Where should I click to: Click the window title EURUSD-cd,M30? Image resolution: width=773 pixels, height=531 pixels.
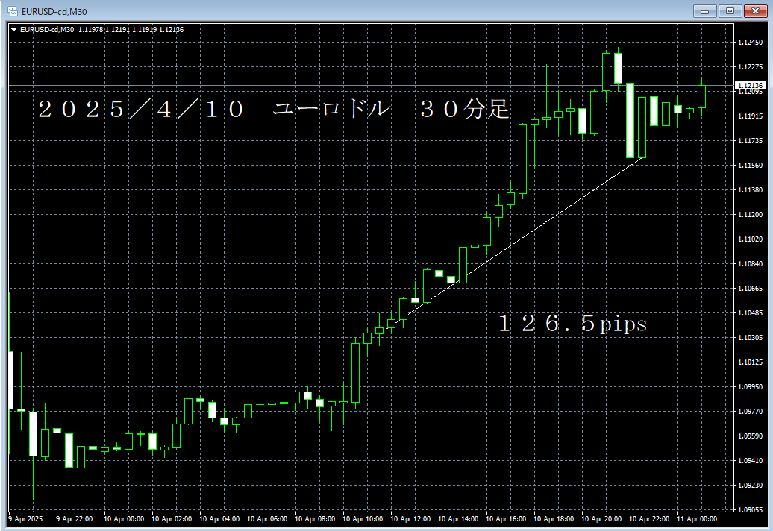[x=54, y=11]
